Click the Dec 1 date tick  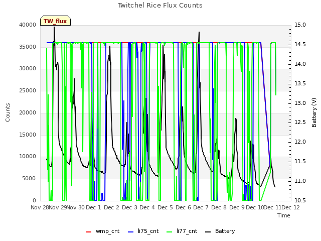94,207
